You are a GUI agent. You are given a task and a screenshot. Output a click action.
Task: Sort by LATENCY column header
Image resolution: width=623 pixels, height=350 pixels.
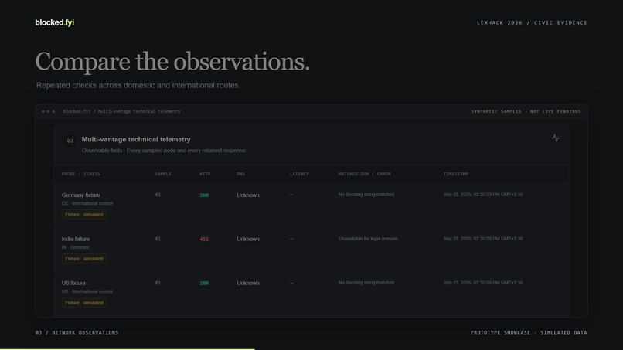tap(299, 174)
